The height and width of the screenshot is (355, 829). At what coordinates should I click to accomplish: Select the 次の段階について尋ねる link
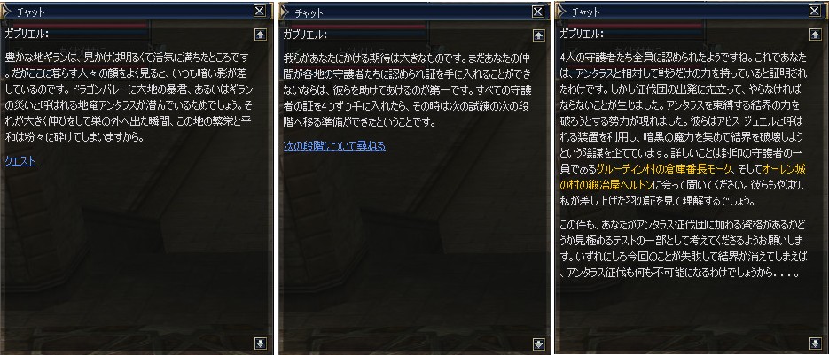[334, 146]
